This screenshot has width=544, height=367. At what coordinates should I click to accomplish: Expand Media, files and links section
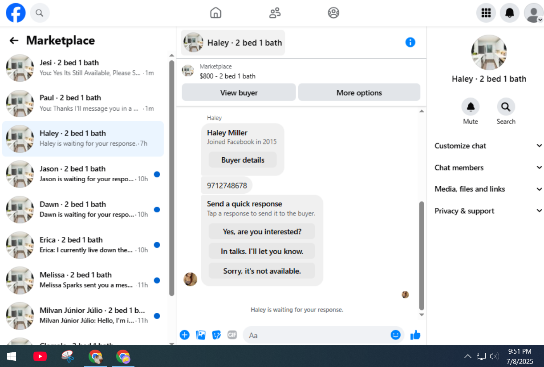489,189
